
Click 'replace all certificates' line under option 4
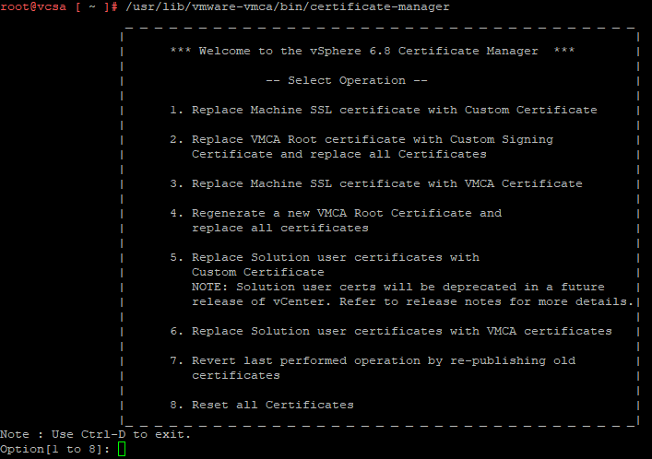coord(279,229)
